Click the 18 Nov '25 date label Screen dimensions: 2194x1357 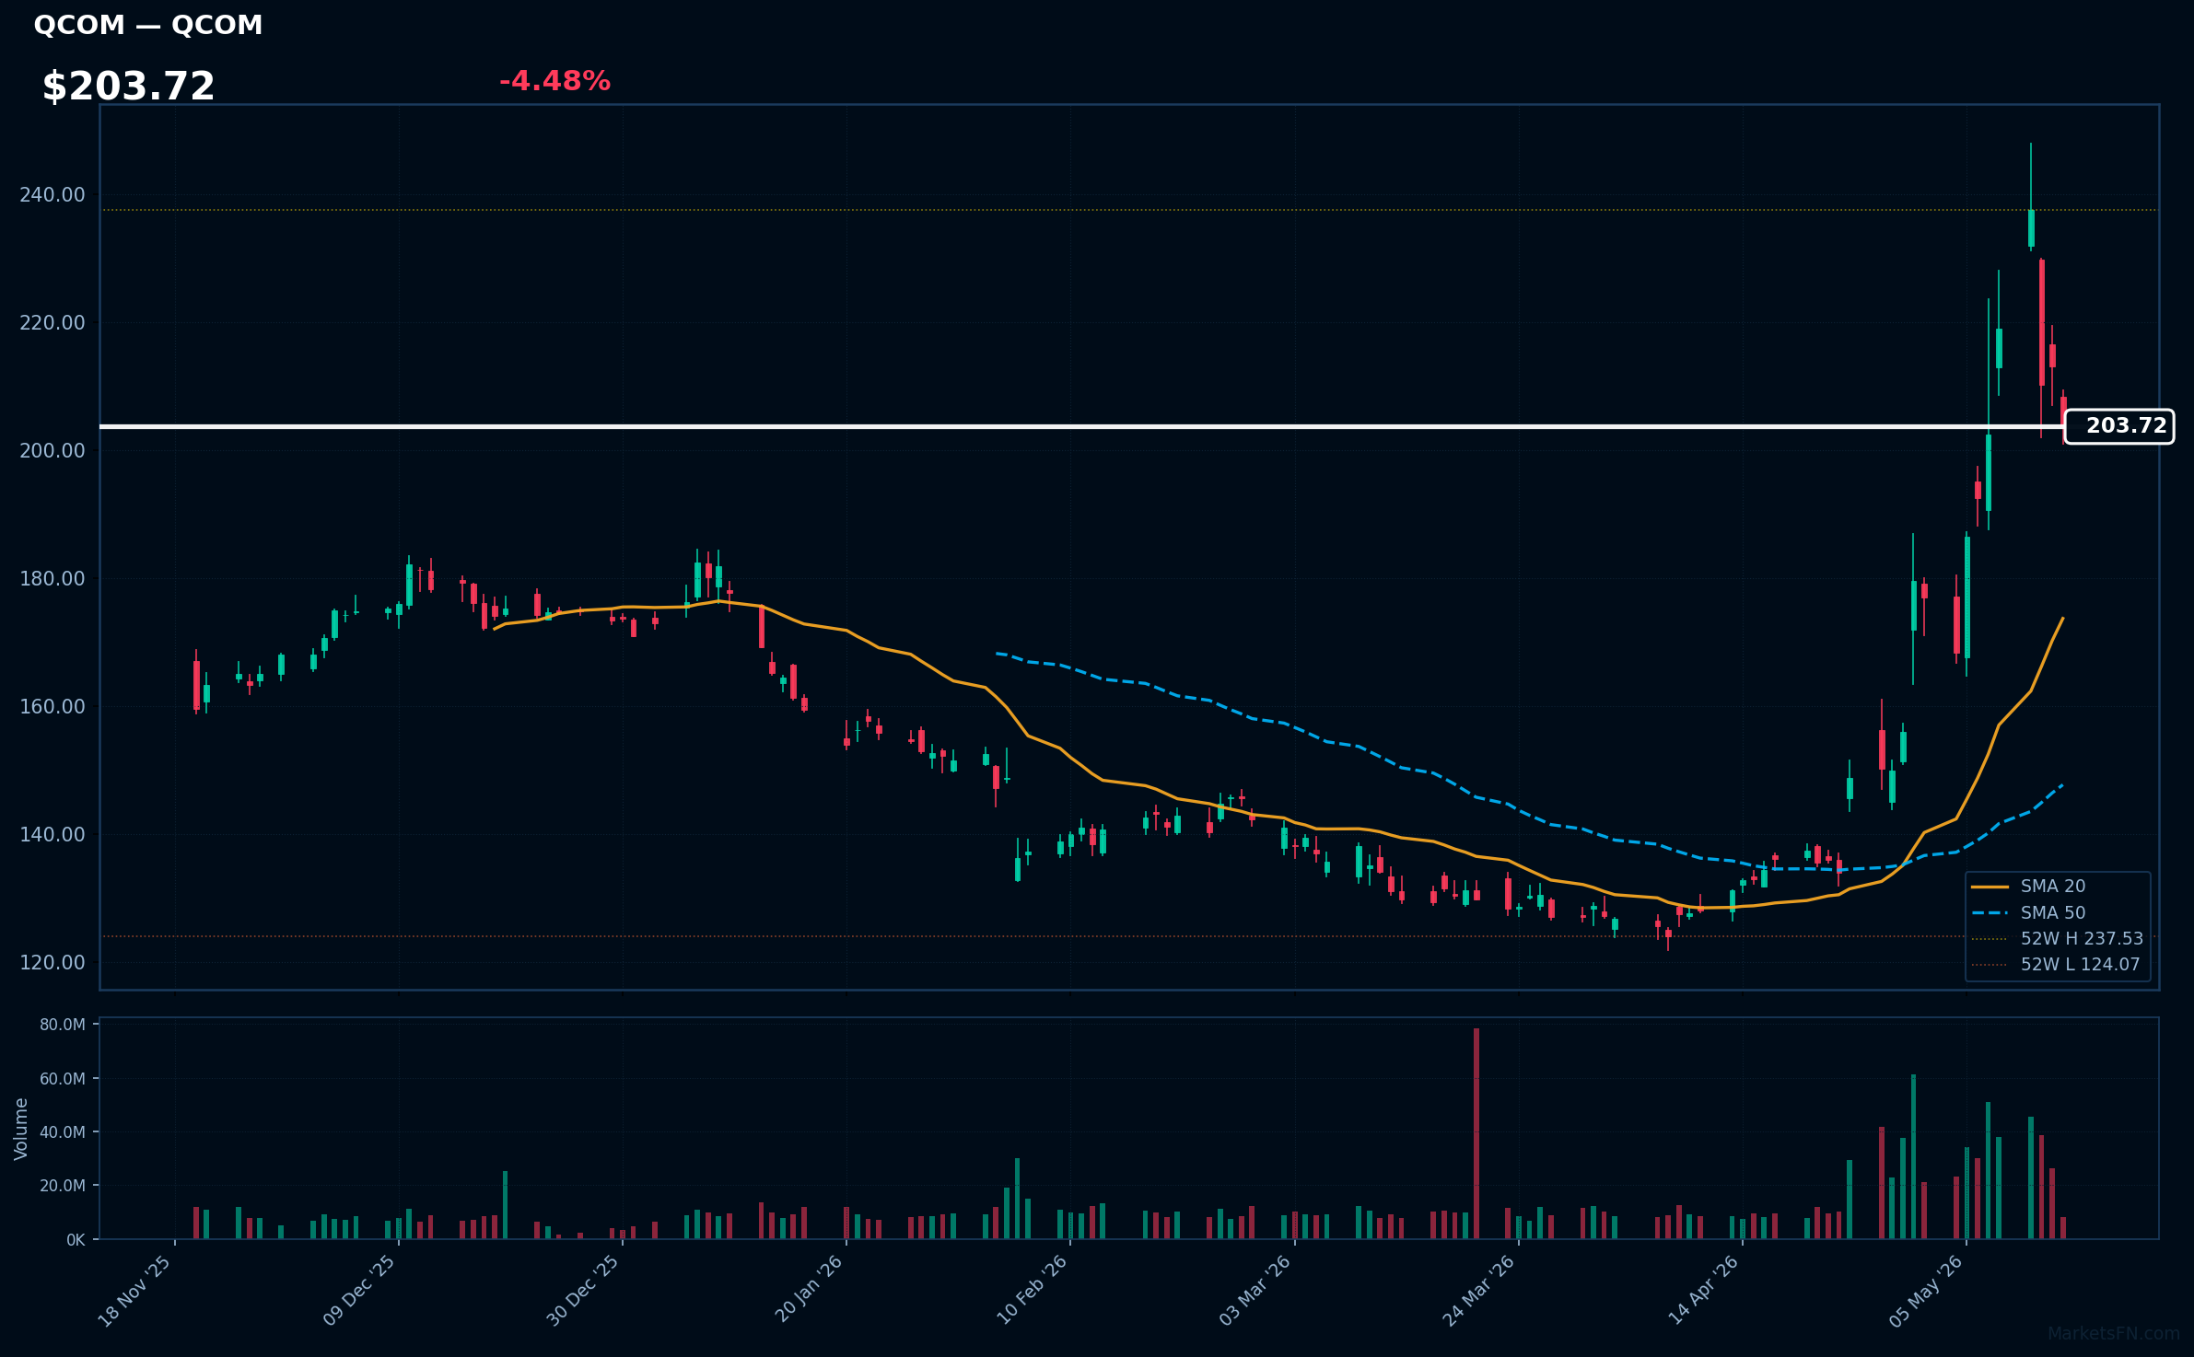tap(135, 1291)
